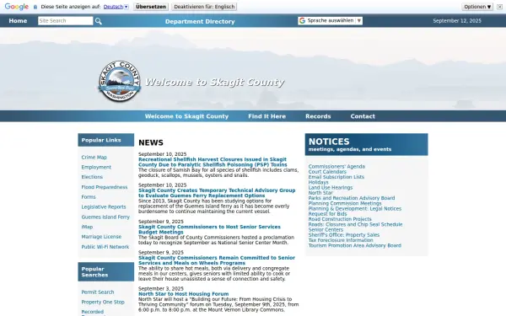
Task: Open North Star to Host Housing Forum
Action: pyautogui.click(x=183, y=294)
